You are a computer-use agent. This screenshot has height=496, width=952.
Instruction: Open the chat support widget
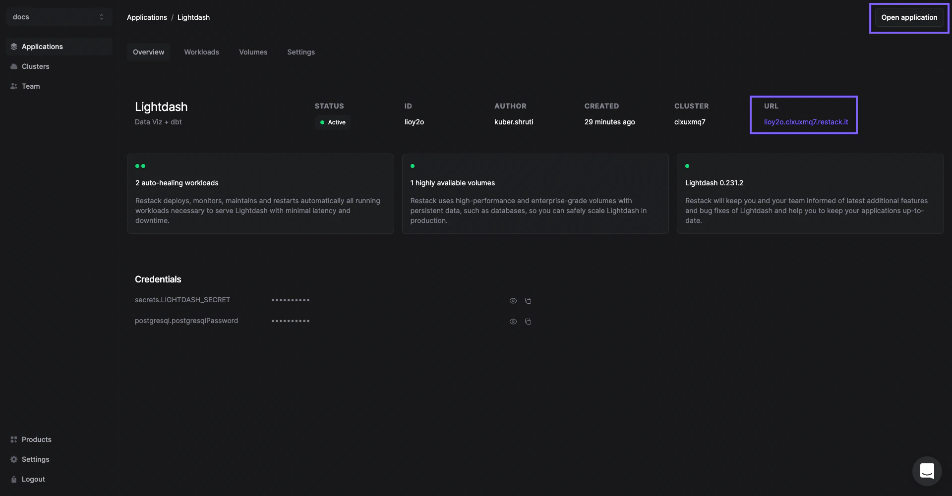(x=927, y=471)
